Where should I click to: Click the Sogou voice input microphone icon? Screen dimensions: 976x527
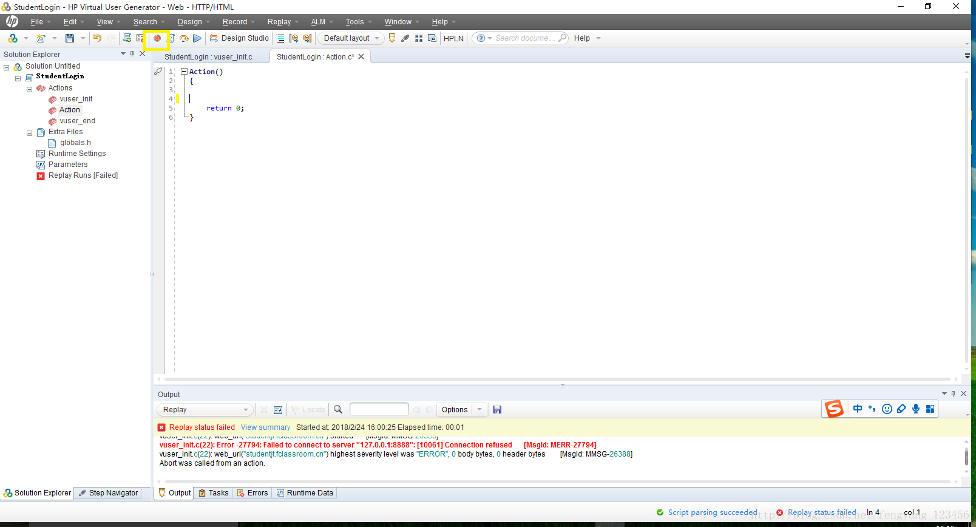point(916,409)
